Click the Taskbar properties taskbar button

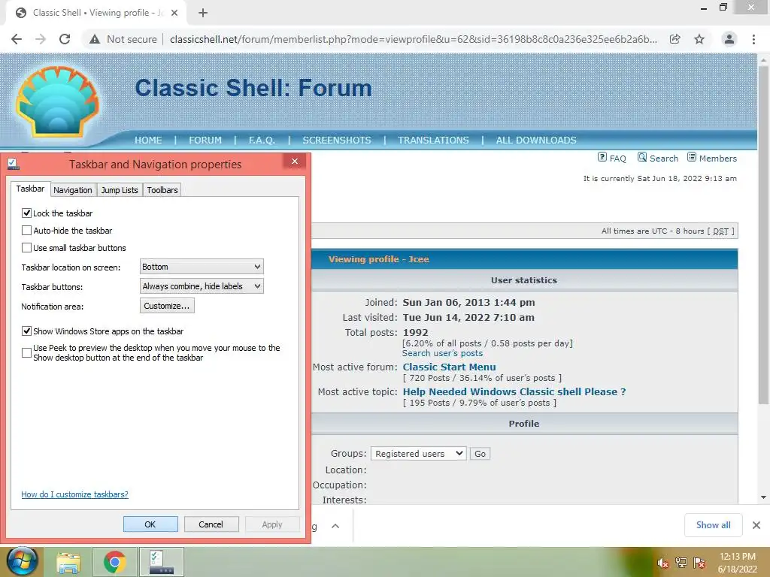(x=162, y=562)
